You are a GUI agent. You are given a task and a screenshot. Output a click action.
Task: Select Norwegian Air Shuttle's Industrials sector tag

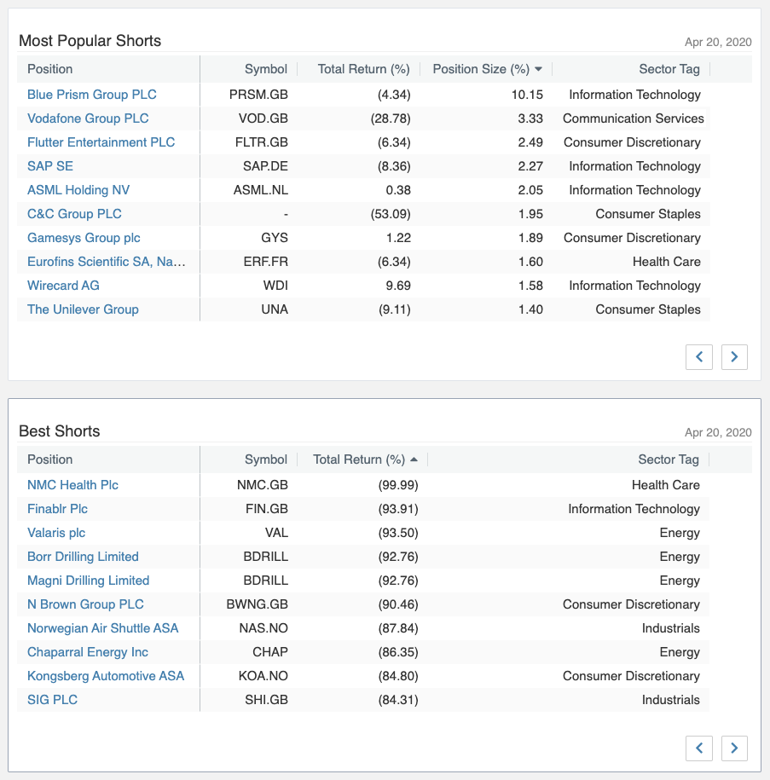[x=670, y=628]
